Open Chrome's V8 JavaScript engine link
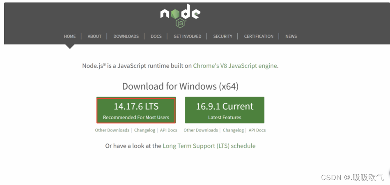Image resolution: width=390 pixels, height=185 pixels. click(235, 66)
